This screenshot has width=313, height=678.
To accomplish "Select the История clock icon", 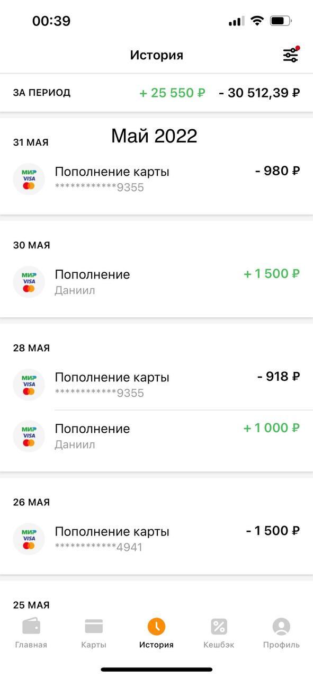I will tap(156, 627).
